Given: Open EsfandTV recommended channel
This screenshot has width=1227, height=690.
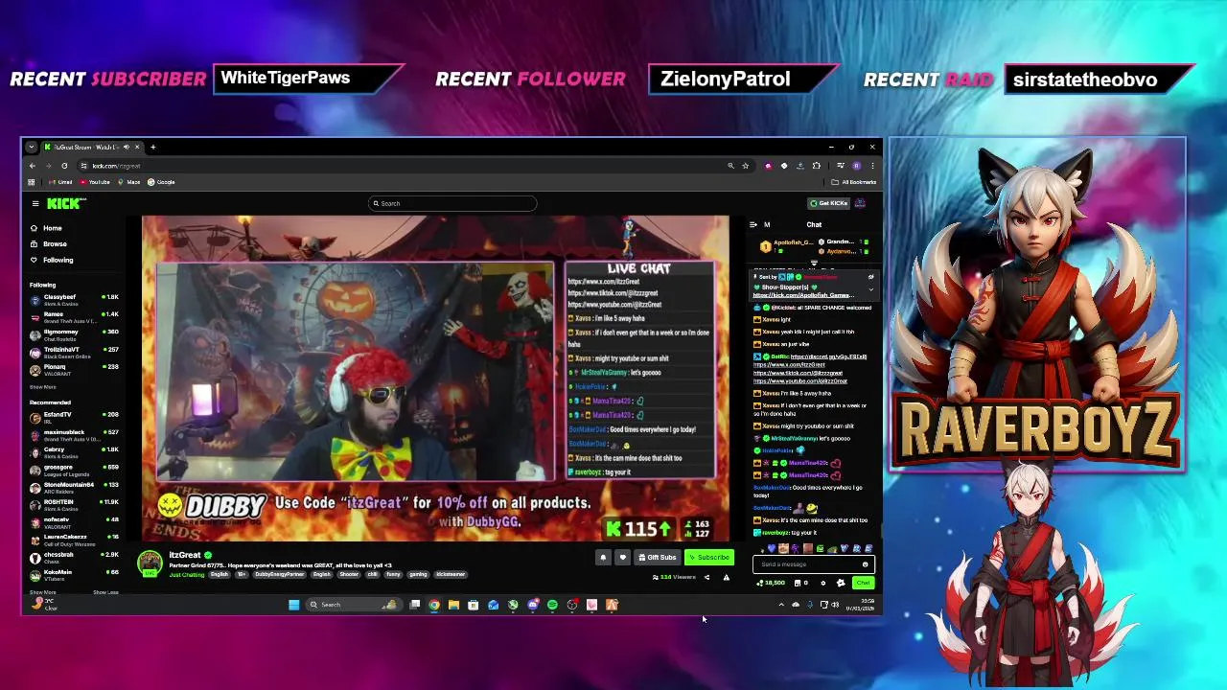Looking at the screenshot, I should click(x=75, y=418).
